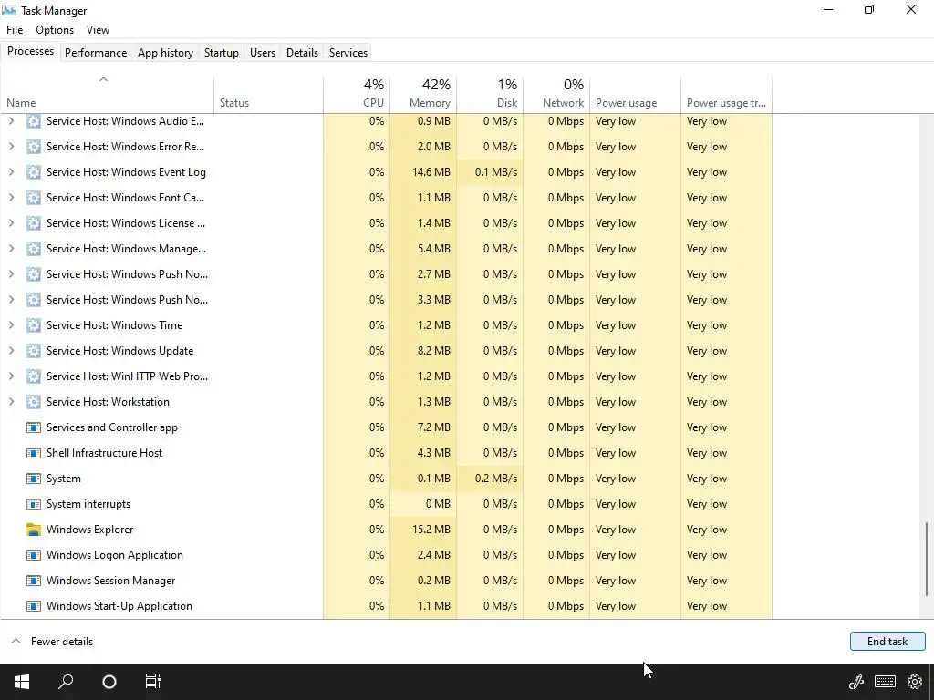Image resolution: width=934 pixels, height=700 pixels.
Task: Sort by the Memory column header
Action: [x=423, y=94]
